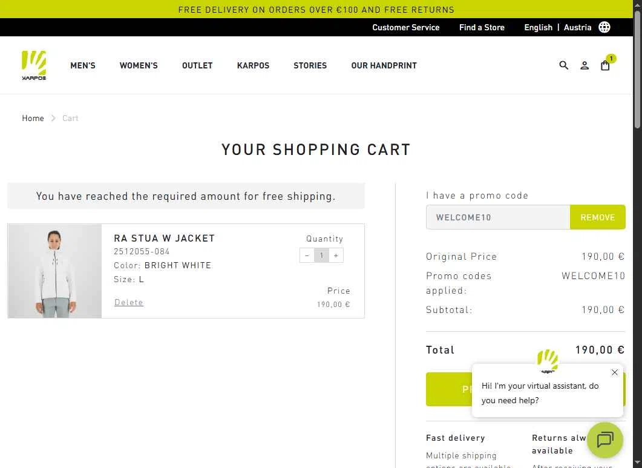Screen dimensions: 642x468
Task: Open the search magnifier icon
Action: pos(563,65)
